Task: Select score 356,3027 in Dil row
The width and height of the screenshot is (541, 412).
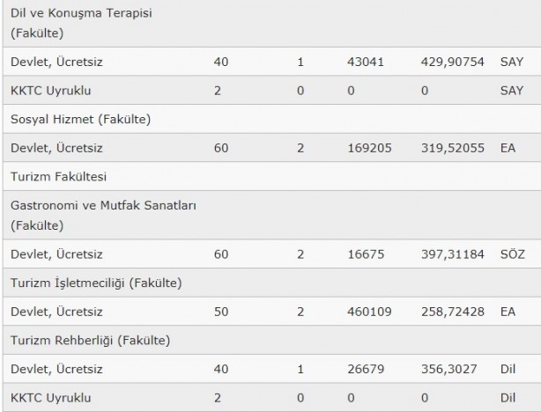Action: [x=448, y=369]
